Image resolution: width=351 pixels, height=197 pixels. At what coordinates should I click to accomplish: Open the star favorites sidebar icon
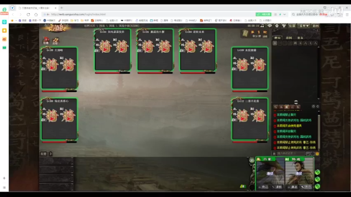4,30
